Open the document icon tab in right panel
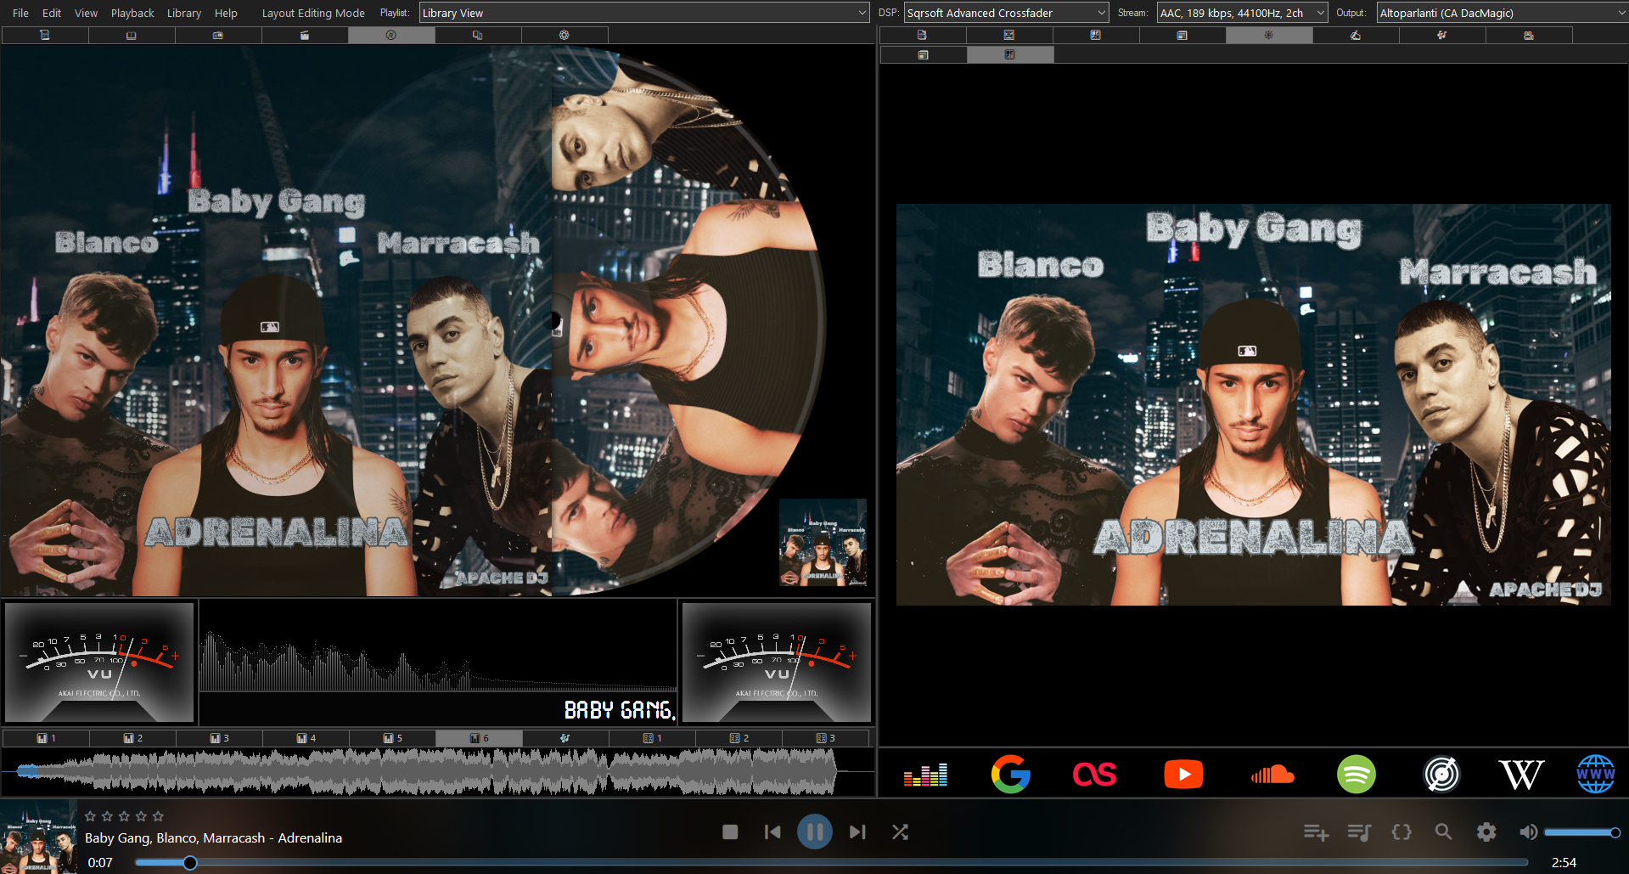1629x874 pixels. pos(923,35)
